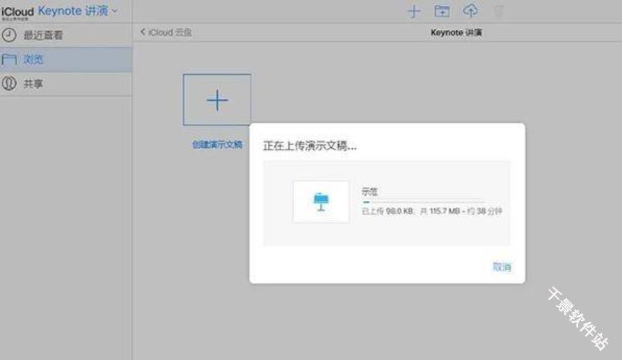Click the 创建演示文稿 label

tap(217, 145)
